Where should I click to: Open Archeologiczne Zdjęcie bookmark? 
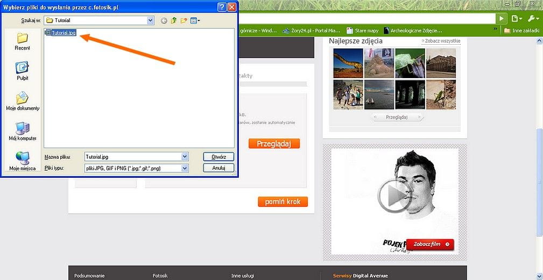coord(413,31)
